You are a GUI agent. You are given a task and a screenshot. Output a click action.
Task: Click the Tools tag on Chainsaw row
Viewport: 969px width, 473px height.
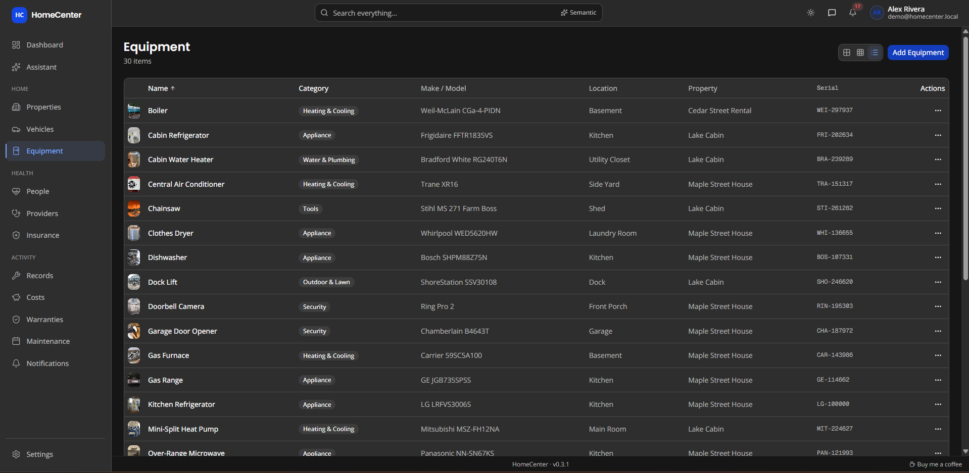311,209
